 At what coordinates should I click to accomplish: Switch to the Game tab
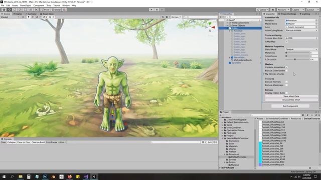tap(18, 14)
